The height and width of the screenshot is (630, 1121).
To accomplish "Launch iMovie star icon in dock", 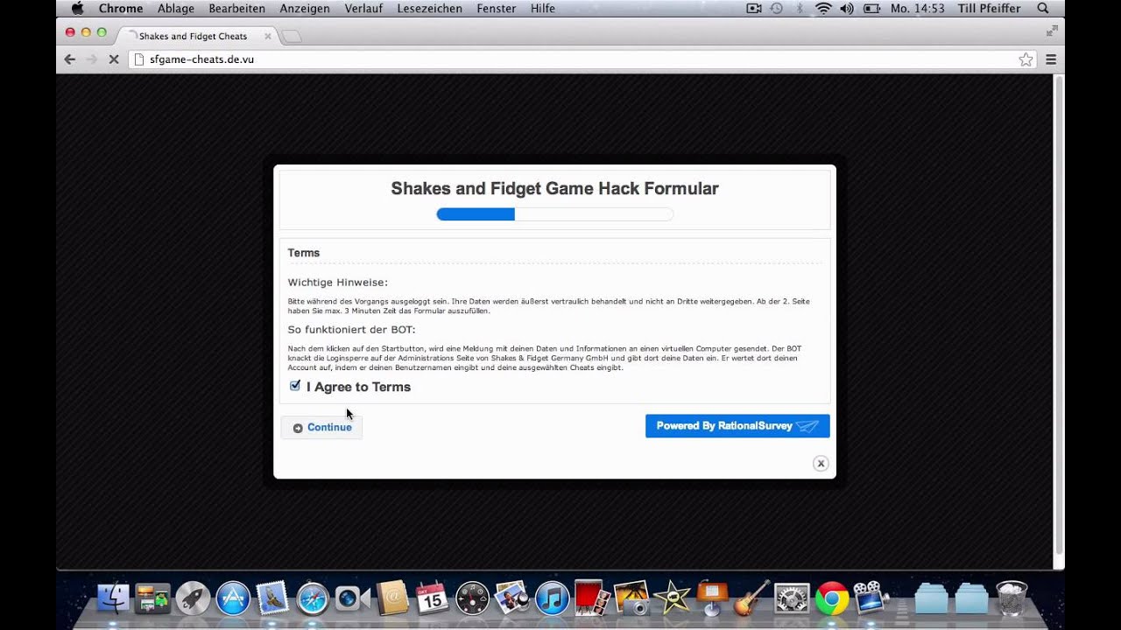I will tap(673, 598).
